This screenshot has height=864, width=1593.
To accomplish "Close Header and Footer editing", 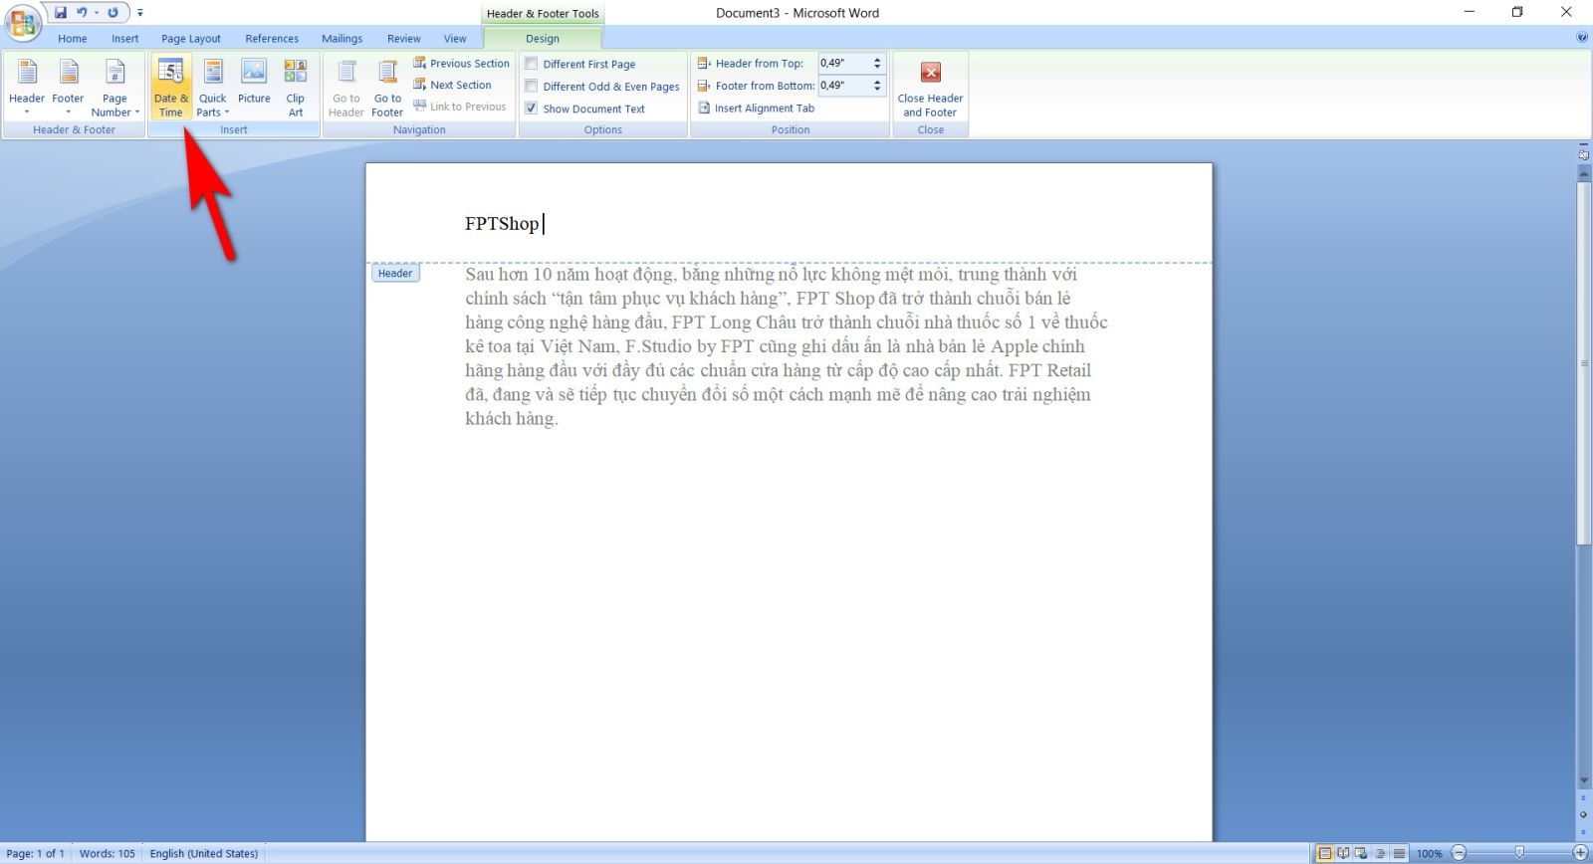I will (930, 88).
